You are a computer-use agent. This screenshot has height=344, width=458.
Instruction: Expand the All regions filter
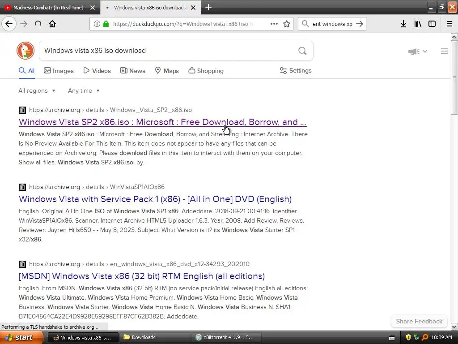tap(37, 90)
